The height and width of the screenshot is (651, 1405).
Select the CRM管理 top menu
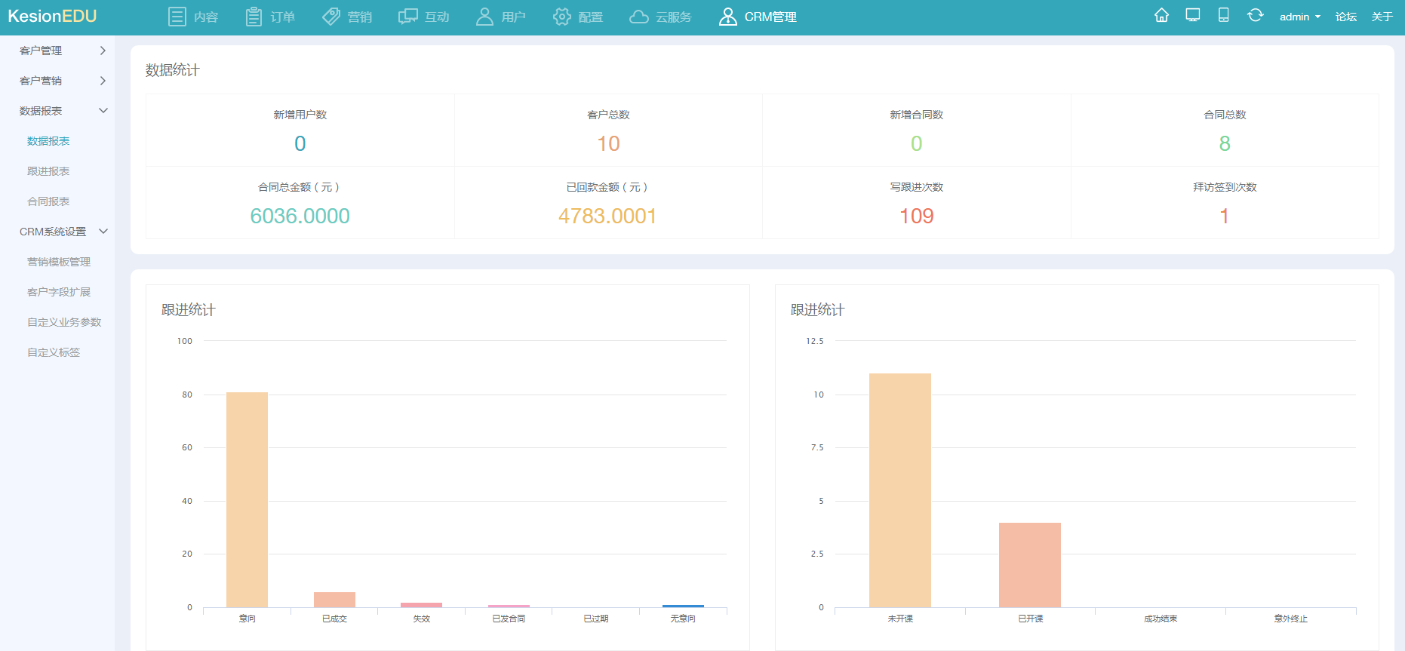coord(758,17)
